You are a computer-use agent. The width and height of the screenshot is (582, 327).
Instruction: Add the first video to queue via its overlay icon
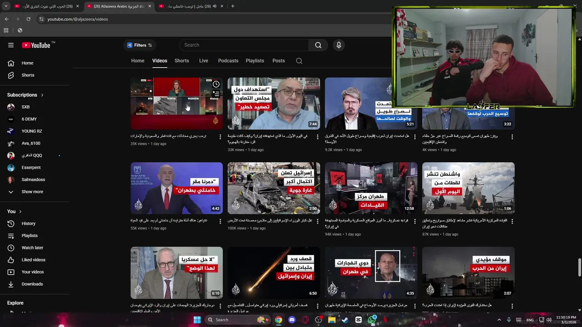(216, 94)
